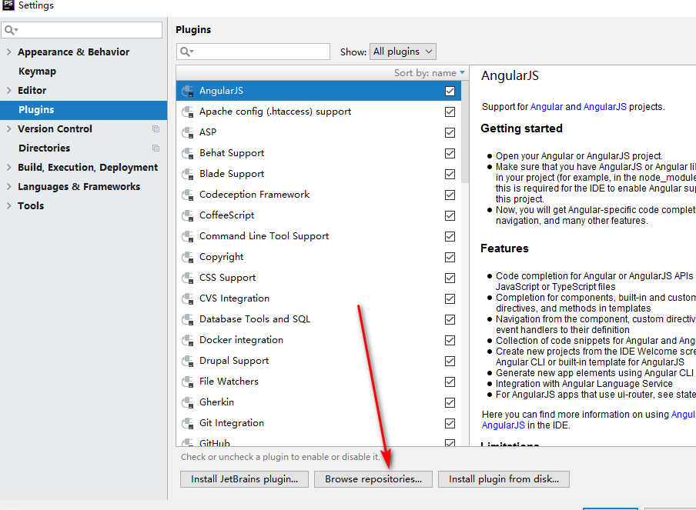Image resolution: width=696 pixels, height=510 pixels.
Task: Select the Codeception Framework plugin row
Action: click(319, 195)
